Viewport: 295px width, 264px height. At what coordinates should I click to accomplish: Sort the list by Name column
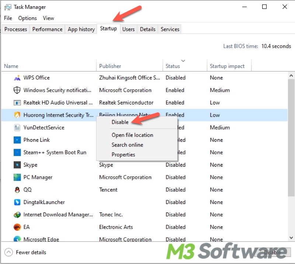click(x=11, y=66)
